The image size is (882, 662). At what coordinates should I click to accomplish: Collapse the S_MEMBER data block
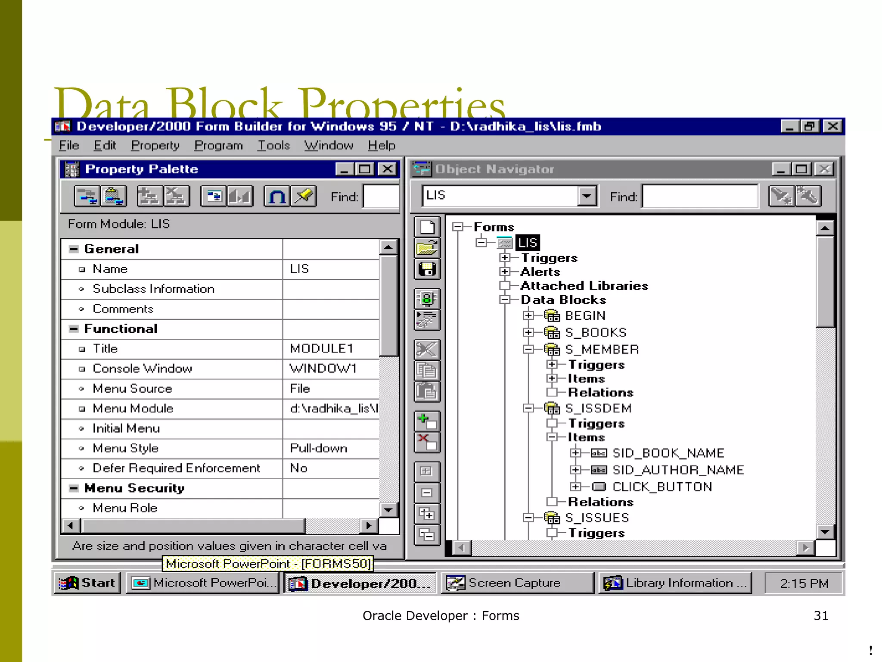tap(528, 349)
